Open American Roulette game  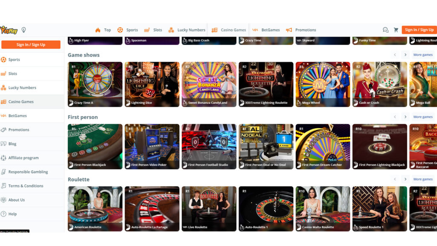point(95,208)
